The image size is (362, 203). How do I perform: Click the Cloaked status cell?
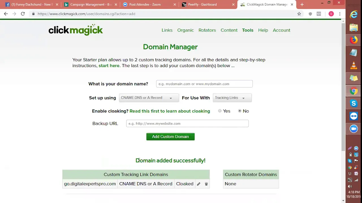click(185, 184)
